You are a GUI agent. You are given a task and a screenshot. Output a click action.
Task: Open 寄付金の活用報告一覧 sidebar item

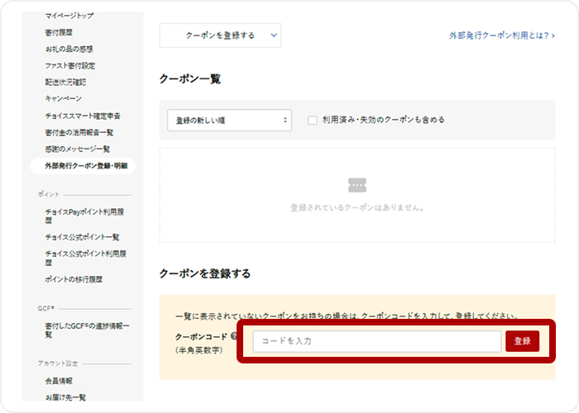(x=79, y=132)
